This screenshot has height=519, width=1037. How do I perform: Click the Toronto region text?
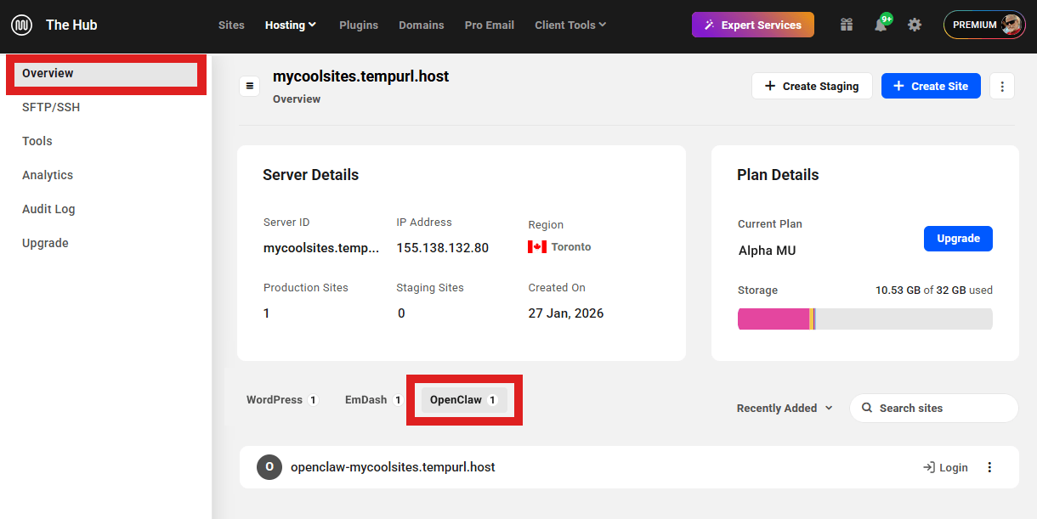(x=571, y=247)
